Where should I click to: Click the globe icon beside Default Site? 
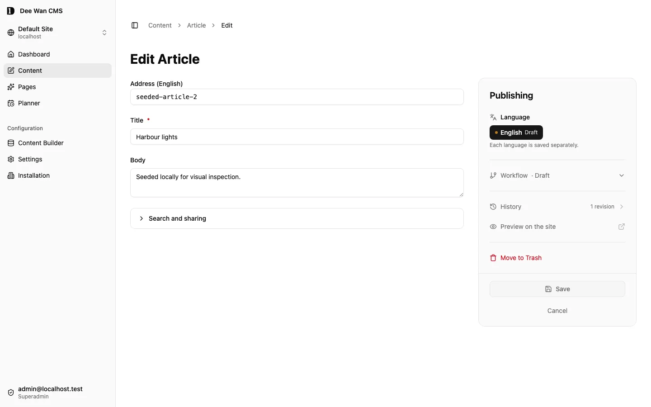click(11, 33)
